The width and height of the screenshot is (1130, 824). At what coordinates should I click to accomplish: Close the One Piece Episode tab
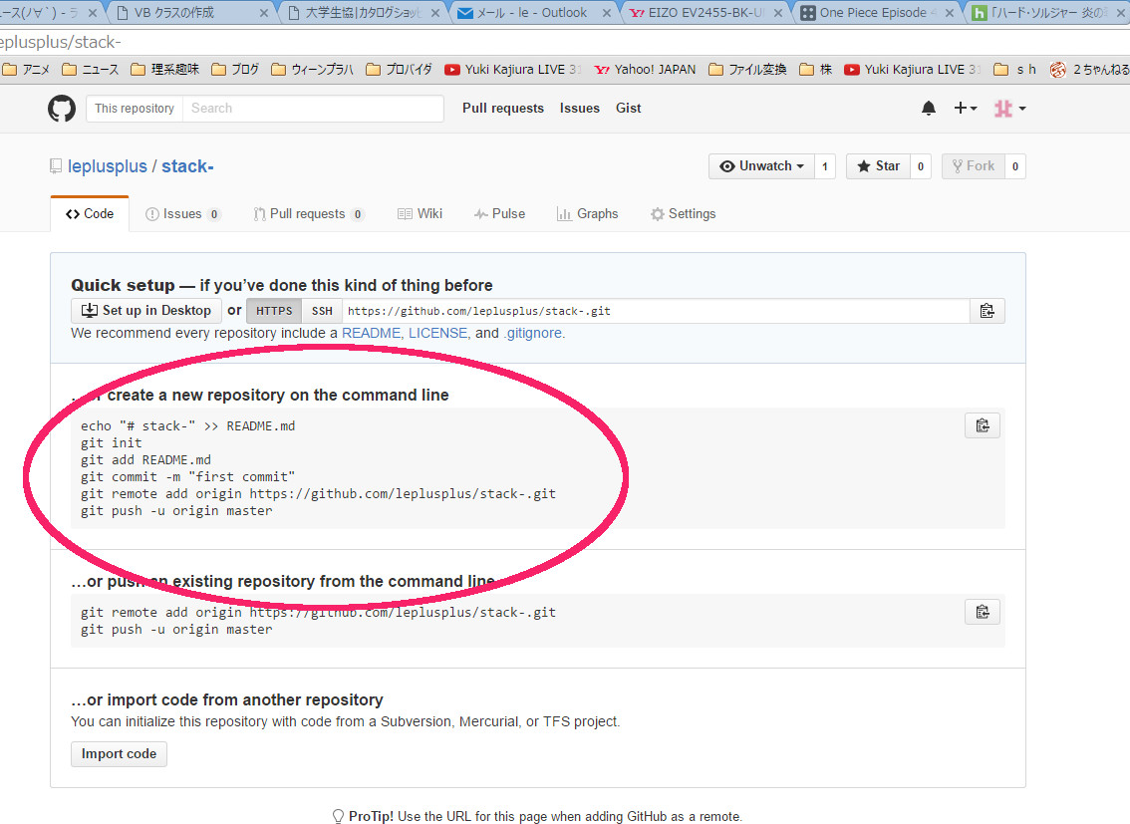coord(949,13)
